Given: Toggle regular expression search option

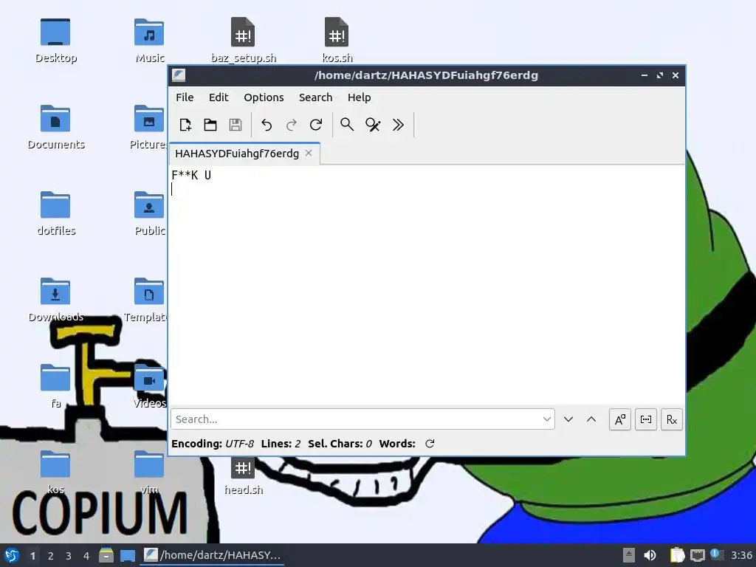Looking at the screenshot, I should tap(672, 419).
